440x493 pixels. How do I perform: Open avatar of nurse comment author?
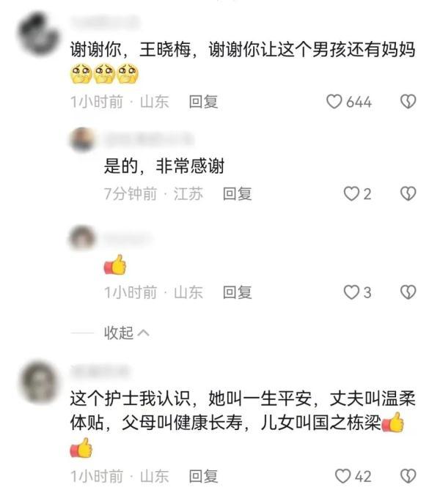[x=39, y=381]
